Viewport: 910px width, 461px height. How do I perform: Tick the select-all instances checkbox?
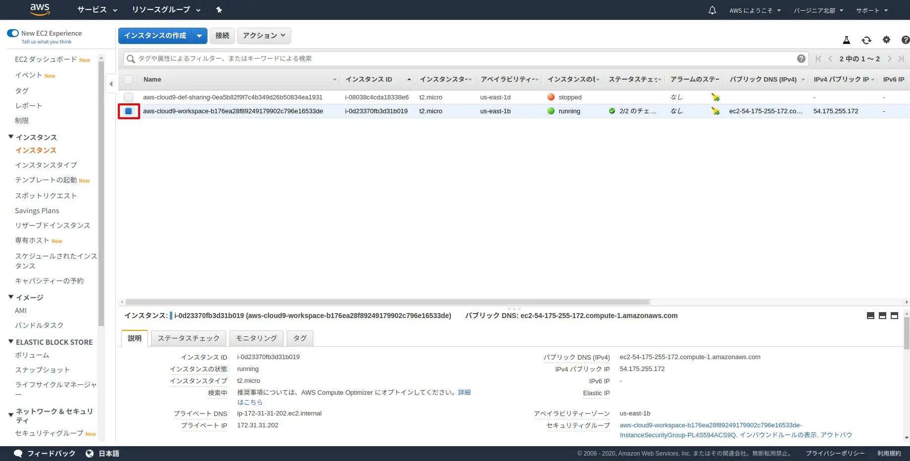coord(128,79)
